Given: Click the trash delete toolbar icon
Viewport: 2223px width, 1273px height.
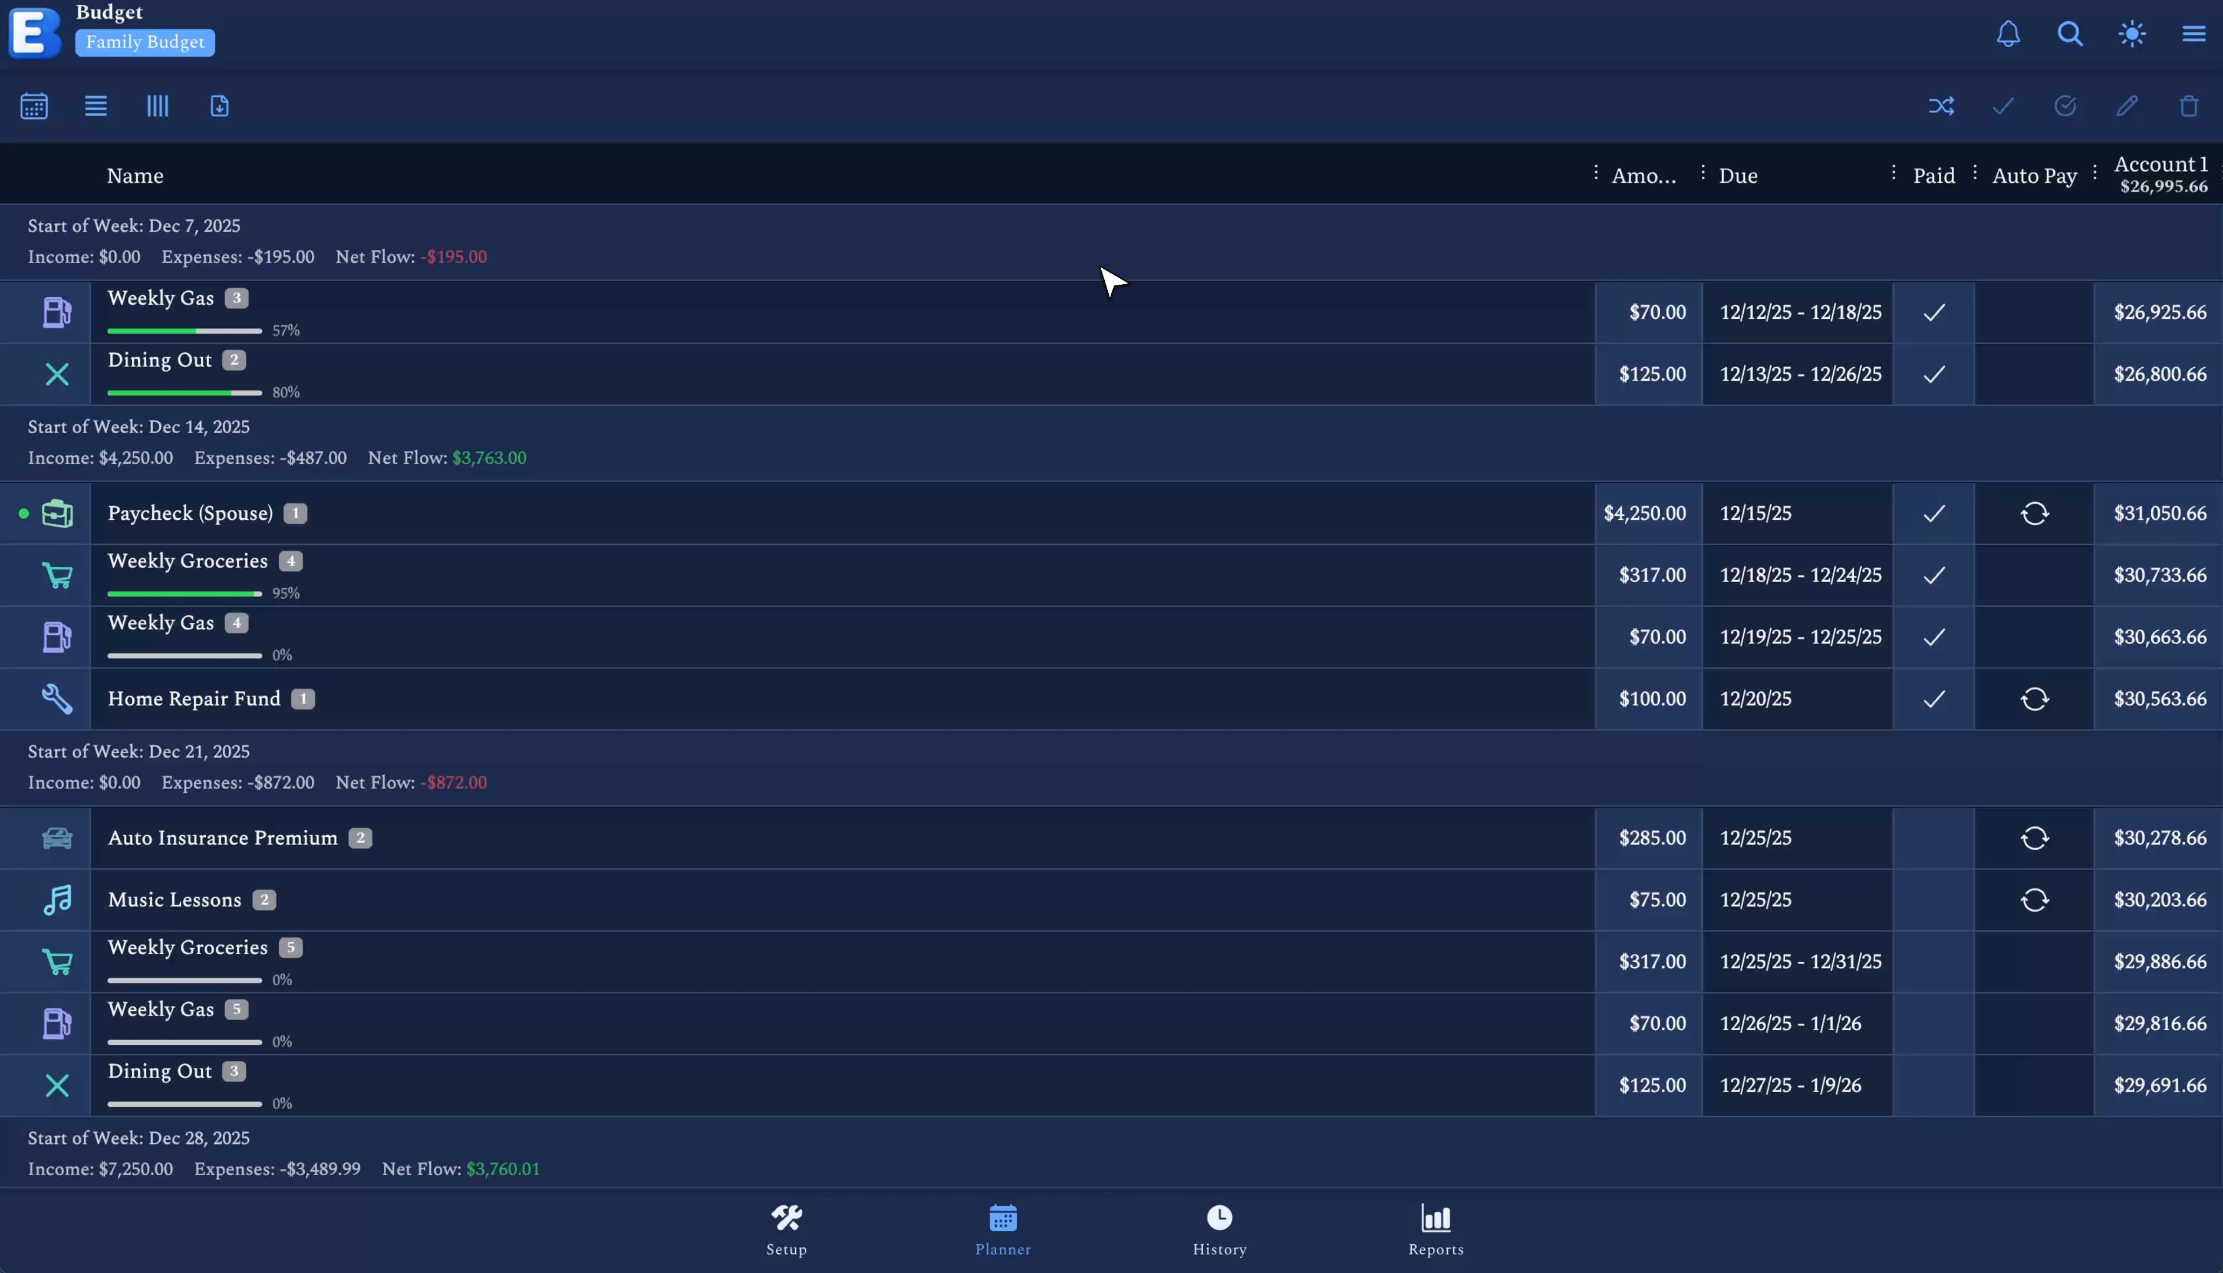Looking at the screenshot, I should (x=2188, y=106).
